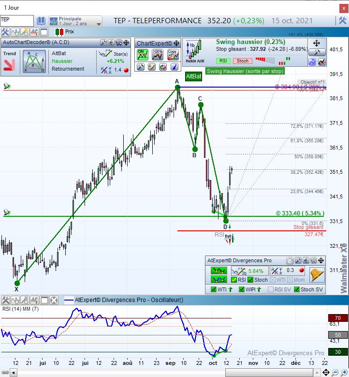Click the ChartExpert 100% zoom icon
Screen dimensions: 349x377
tap(158, 55)
